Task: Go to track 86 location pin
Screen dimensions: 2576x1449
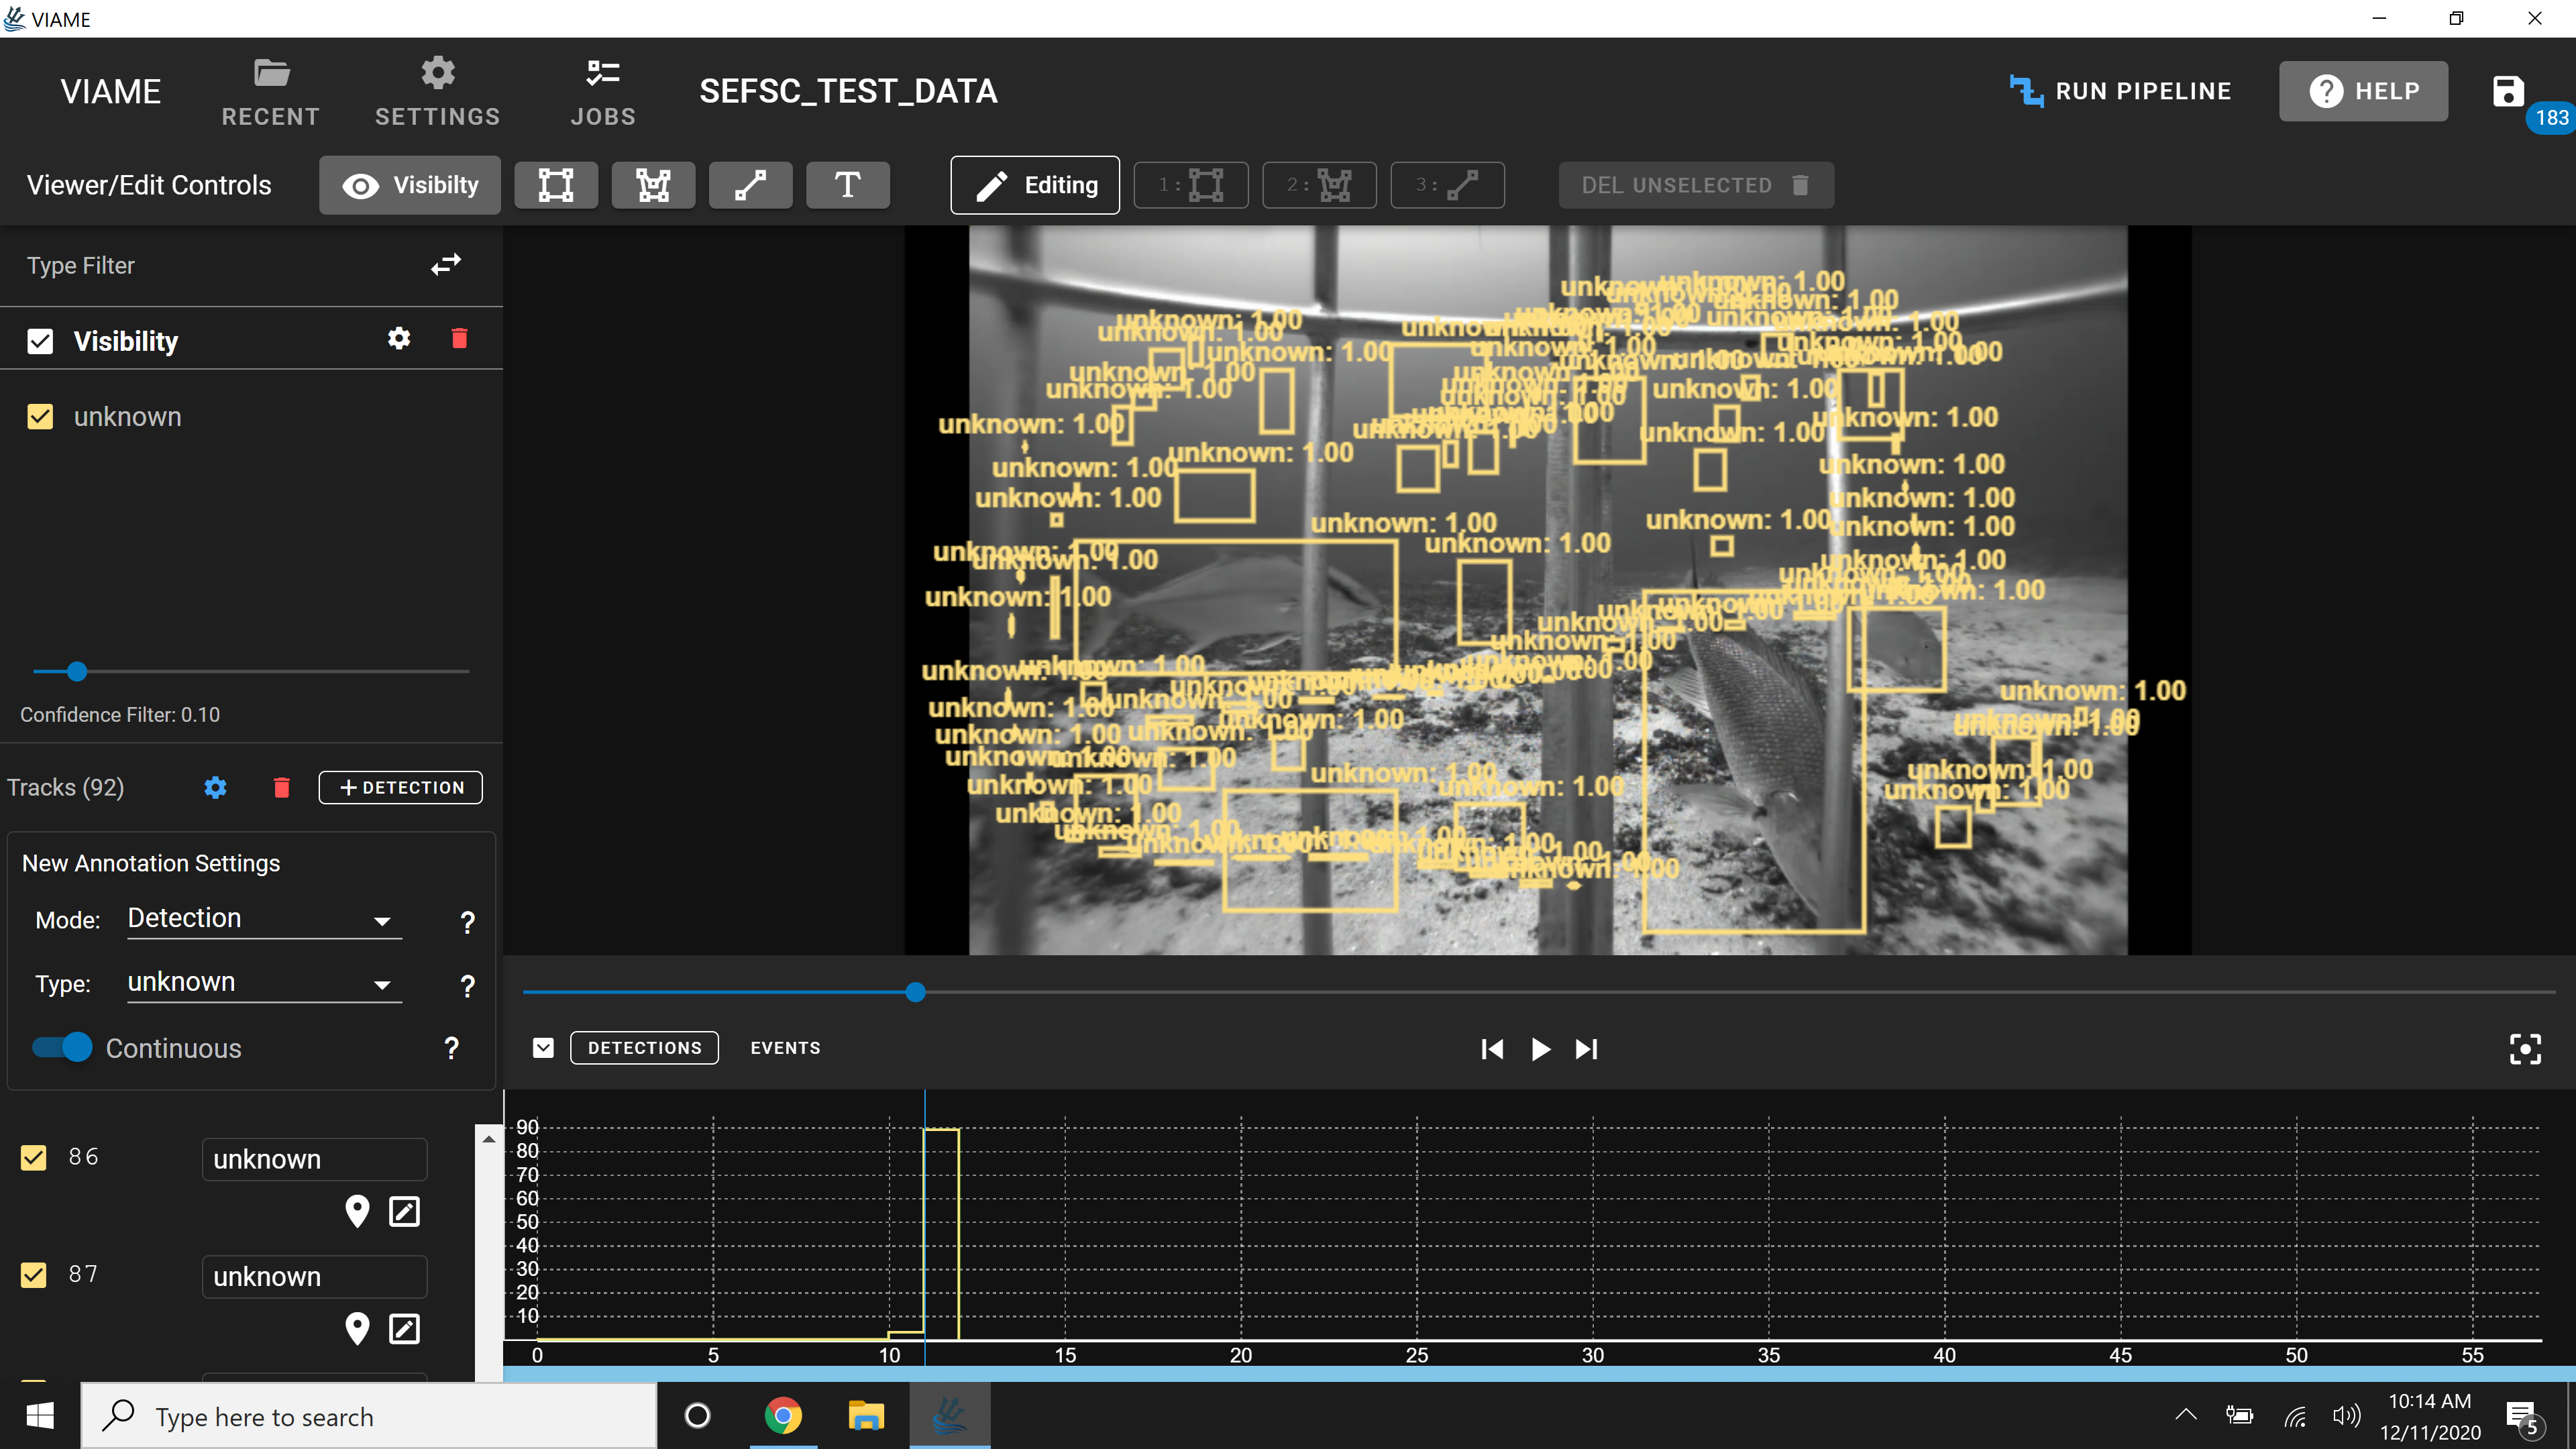Action: pos(357,1211)
